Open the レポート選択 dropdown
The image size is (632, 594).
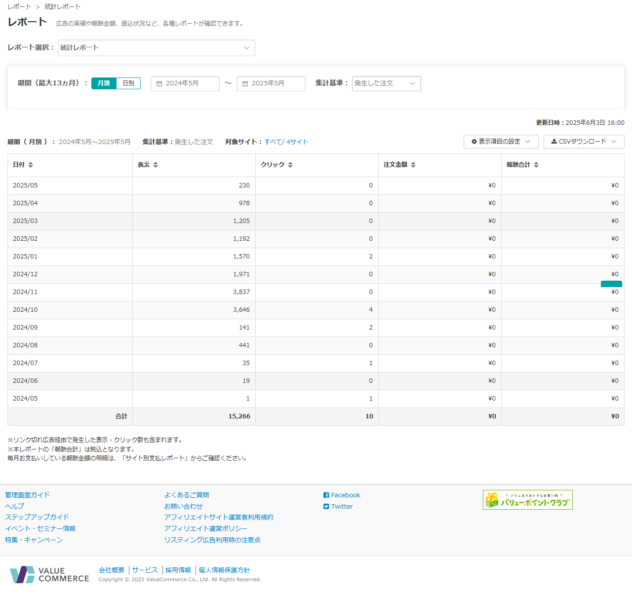156,48
